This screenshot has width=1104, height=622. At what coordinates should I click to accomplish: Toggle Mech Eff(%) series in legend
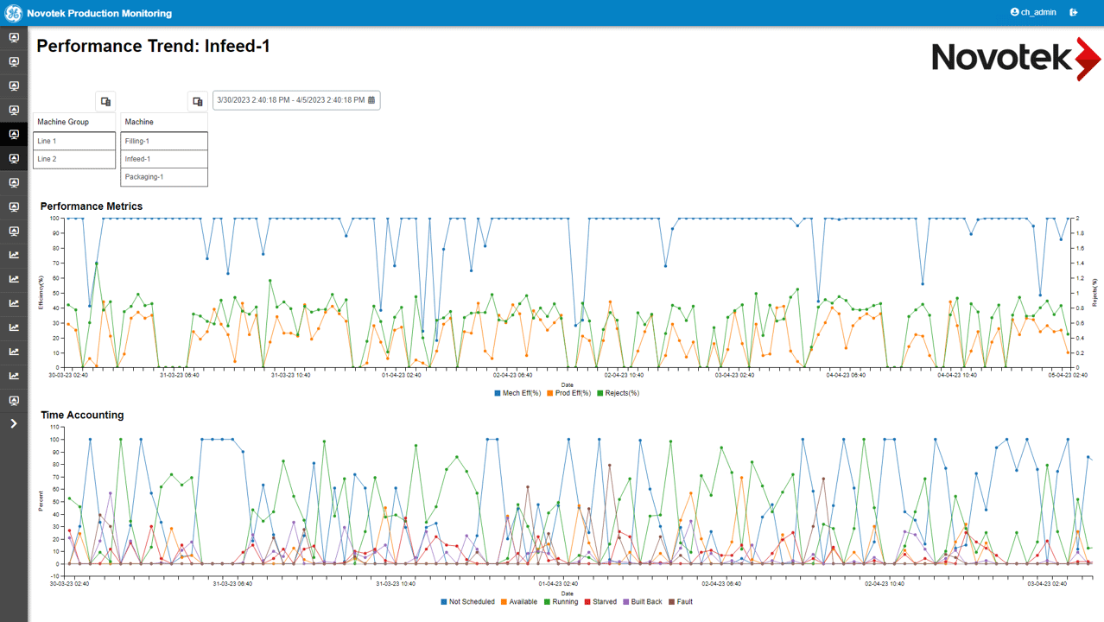[517, 393]
